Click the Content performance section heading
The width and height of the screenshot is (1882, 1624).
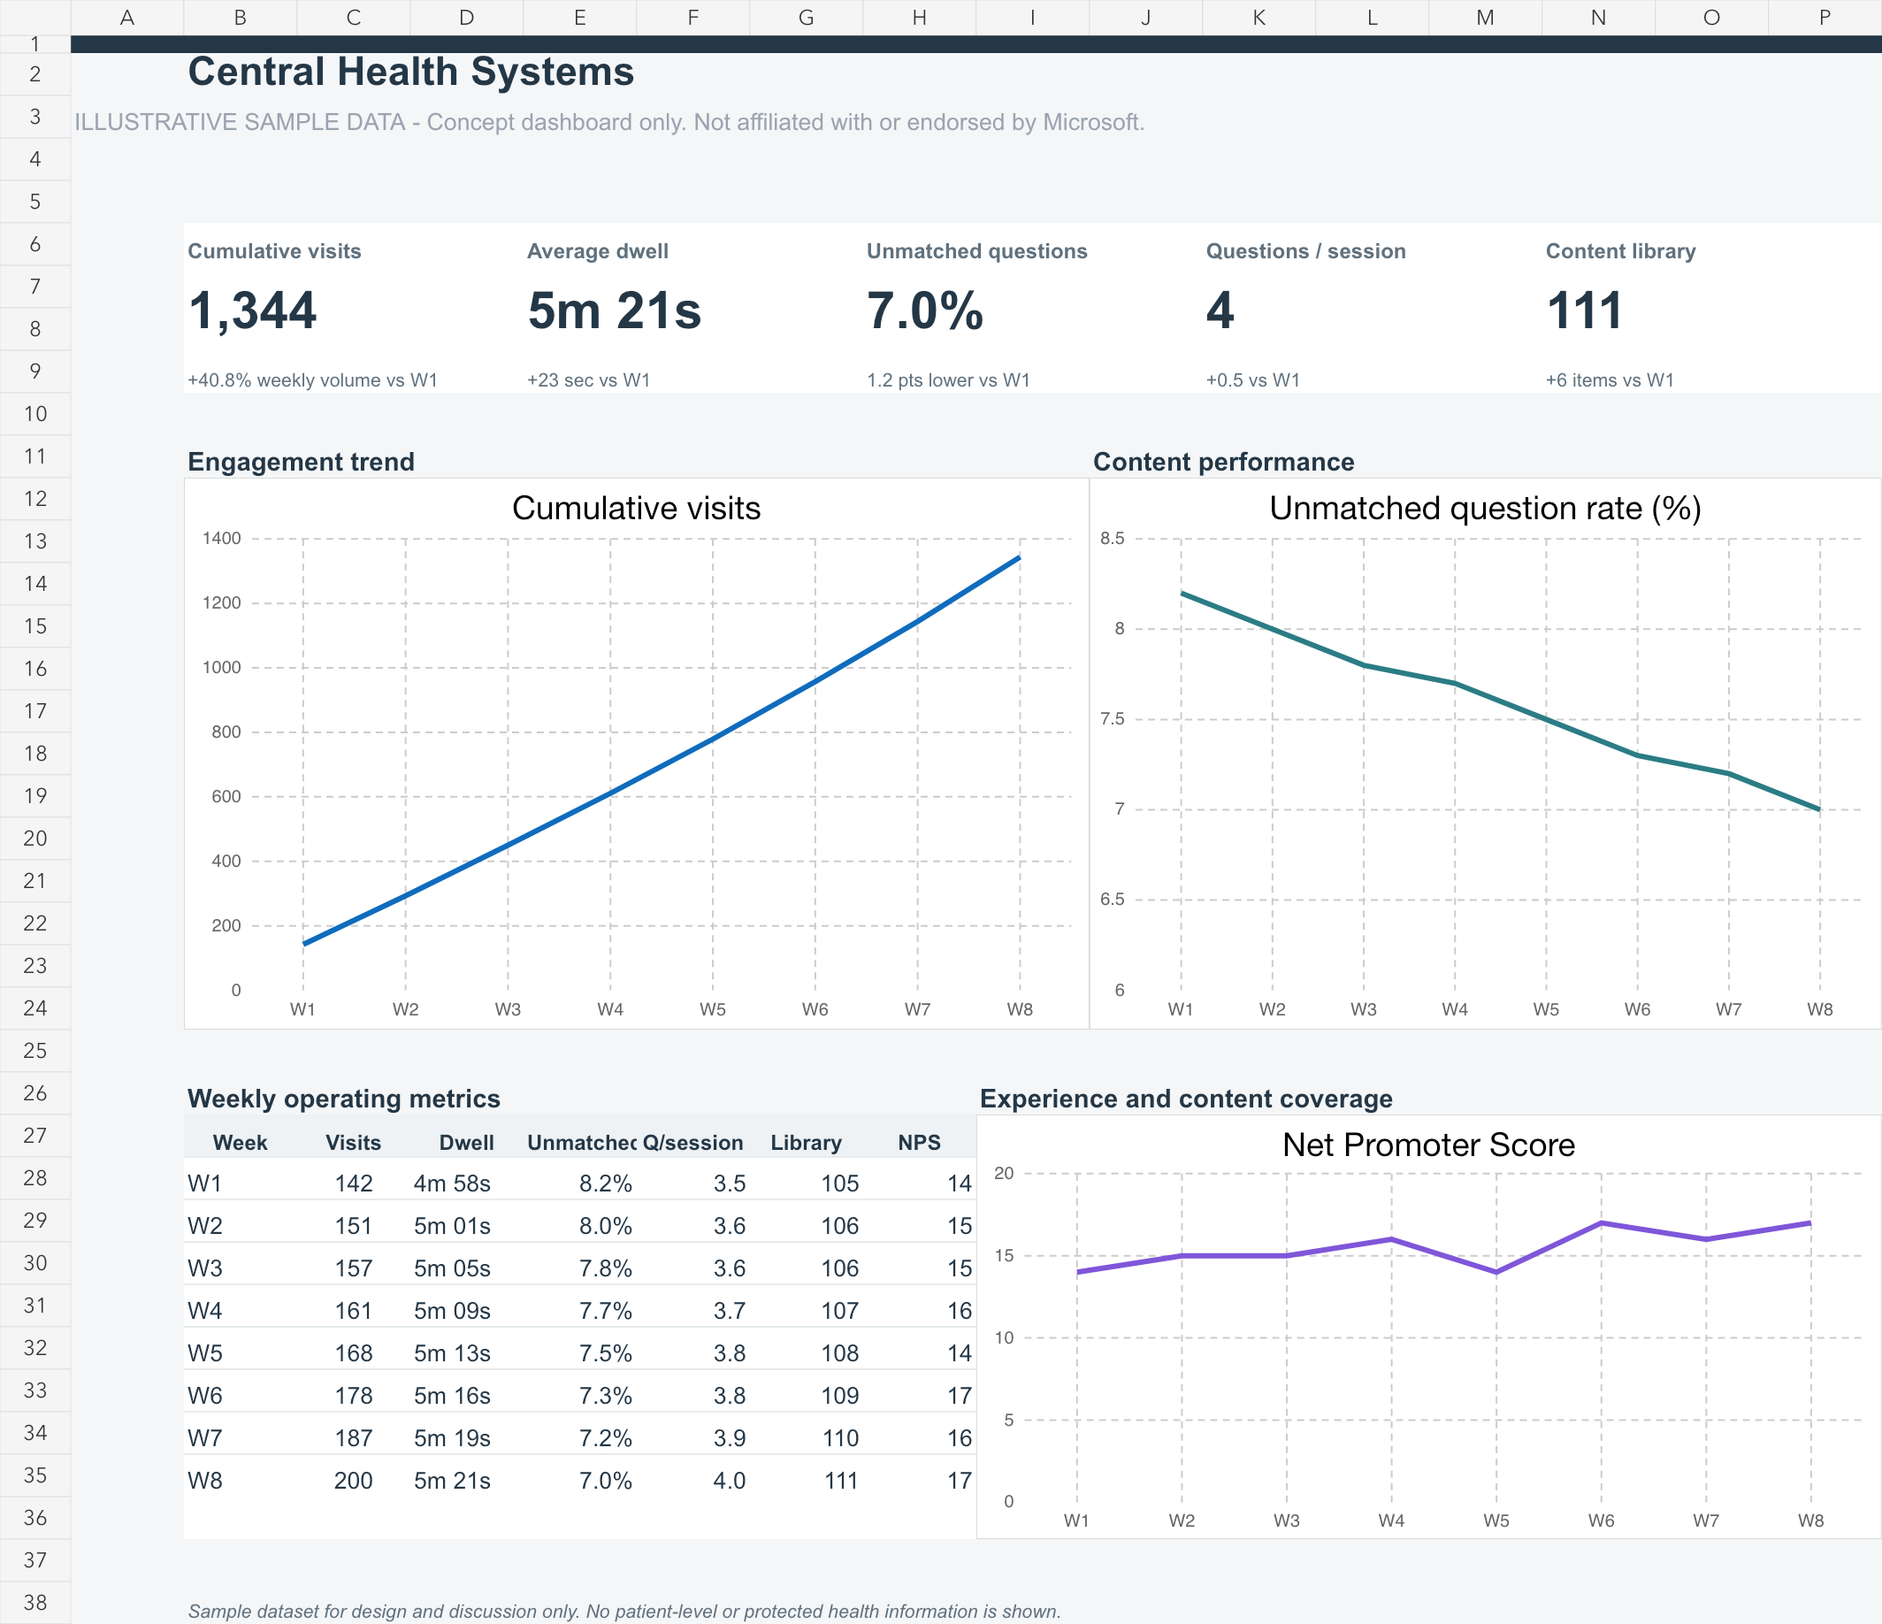[x=1223, y=463]
